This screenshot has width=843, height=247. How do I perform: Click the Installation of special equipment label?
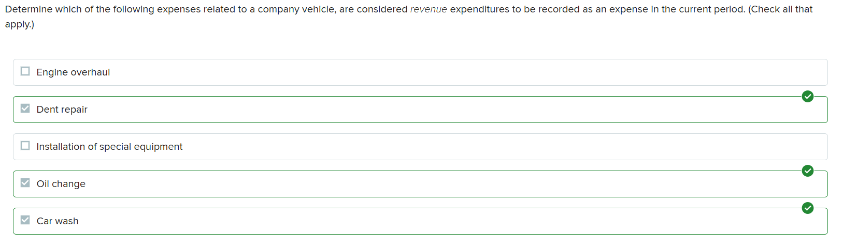tap(109, 147)
